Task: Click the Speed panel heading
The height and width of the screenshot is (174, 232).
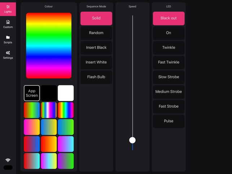Action: [x=132, y=6]
